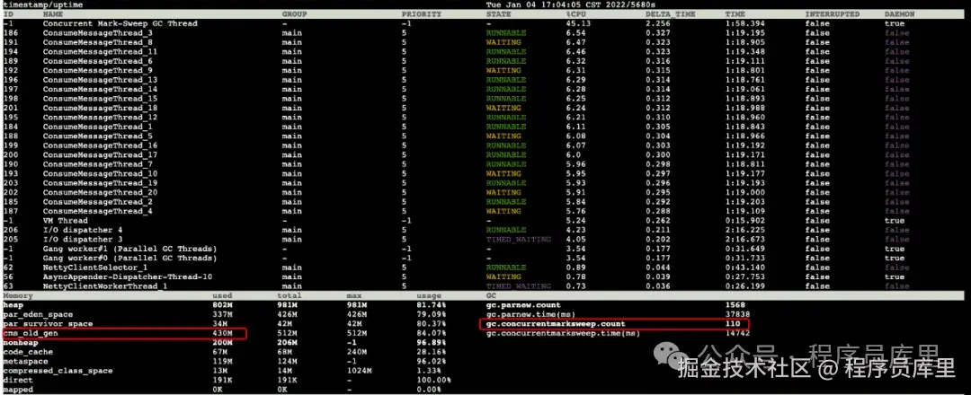Click the 45.13 CPU percentage value
Viewport: 971px width, 395px height.
click(578, 23)
